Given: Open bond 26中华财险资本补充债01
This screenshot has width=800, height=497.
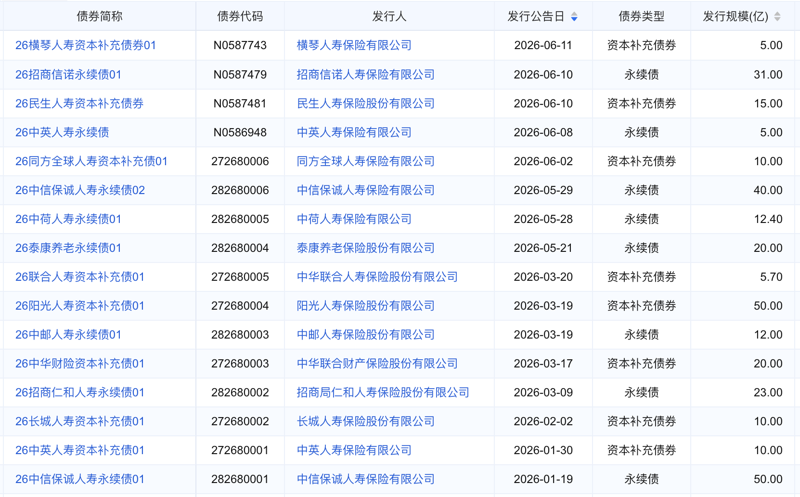Looking at the screenshot, I should click(x=80, y=364).
